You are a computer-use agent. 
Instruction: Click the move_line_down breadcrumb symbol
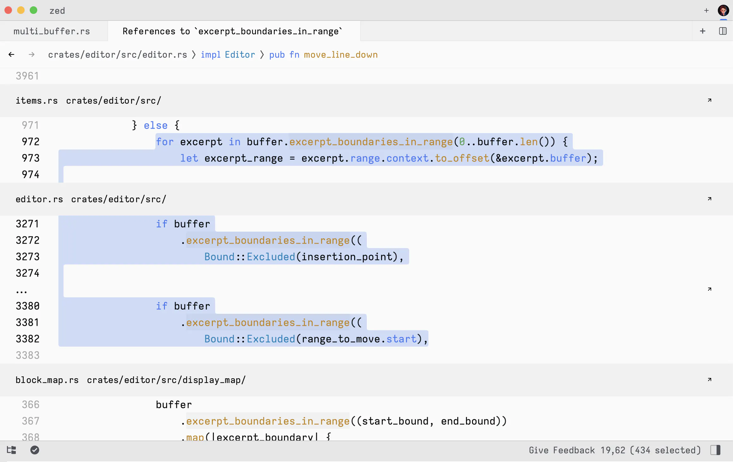click(341, 55)
